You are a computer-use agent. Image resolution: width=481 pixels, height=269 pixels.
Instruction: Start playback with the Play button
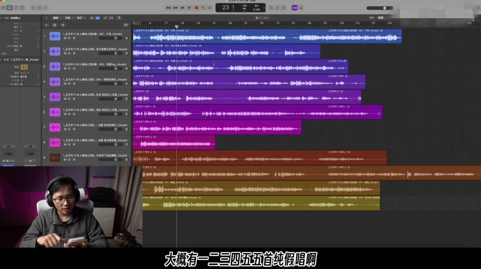pyautogui.click(x=189, y=8)
